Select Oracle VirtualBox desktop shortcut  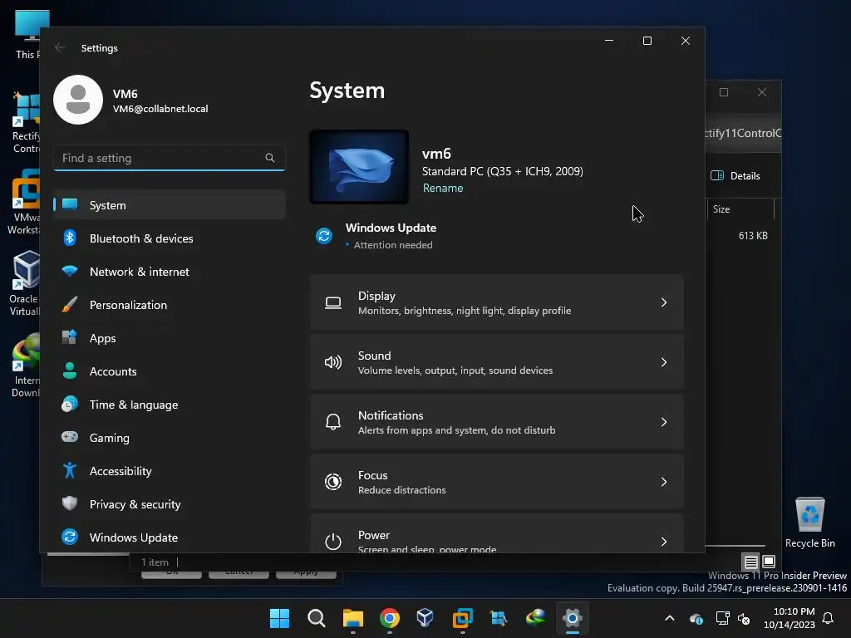click(25, 283)
